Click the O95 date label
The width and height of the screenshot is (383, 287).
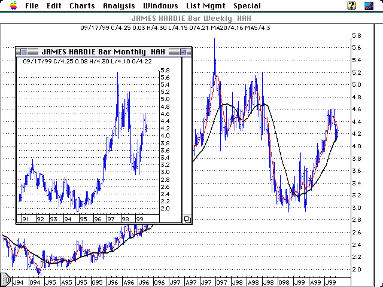(97, 283)
